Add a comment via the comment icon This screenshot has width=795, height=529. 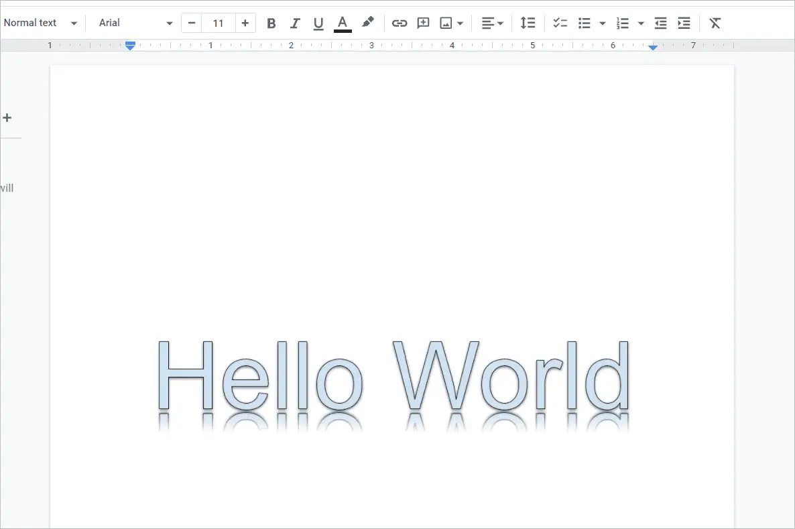tap(423, 23)
